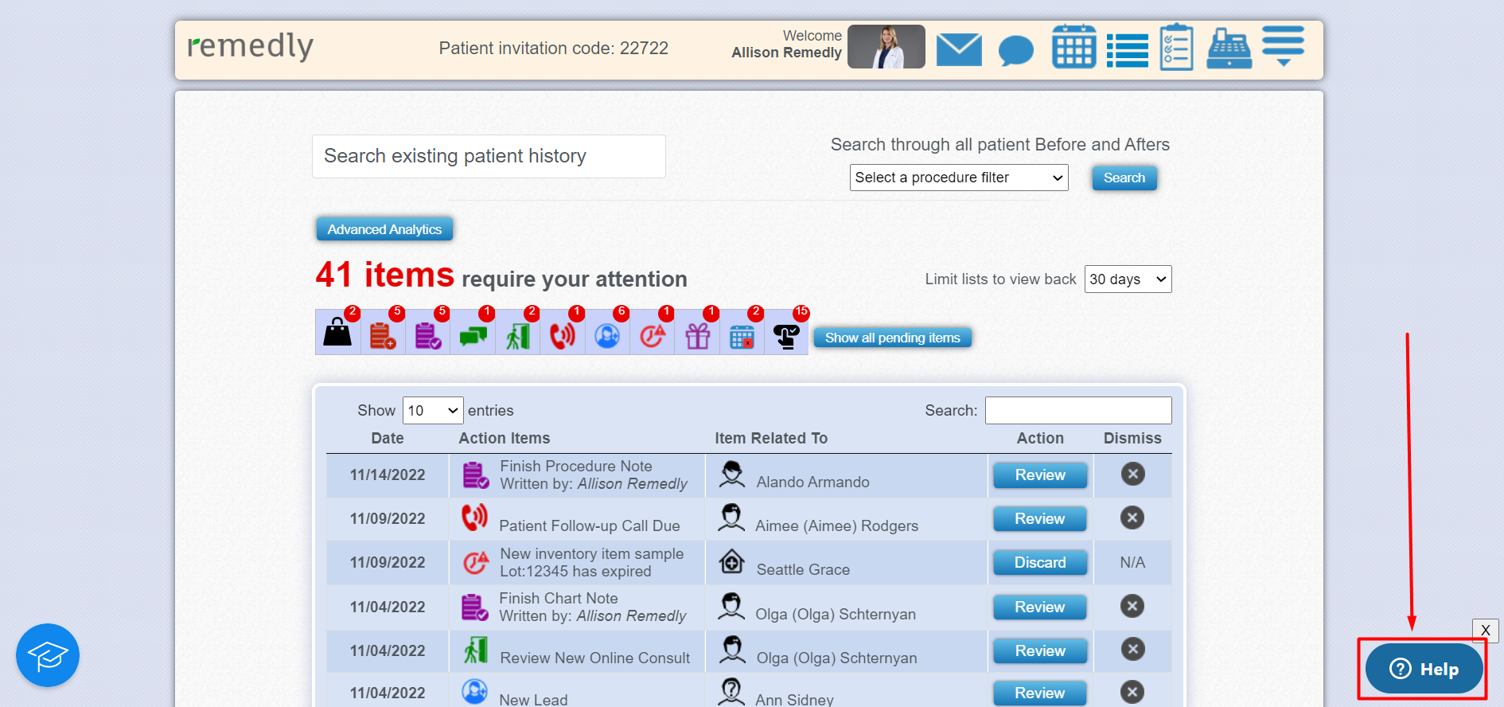Click Aimee (Aimee) Rodgers patient name
The width and height of the screenshot is (1504, 707).
pos(836,526)
